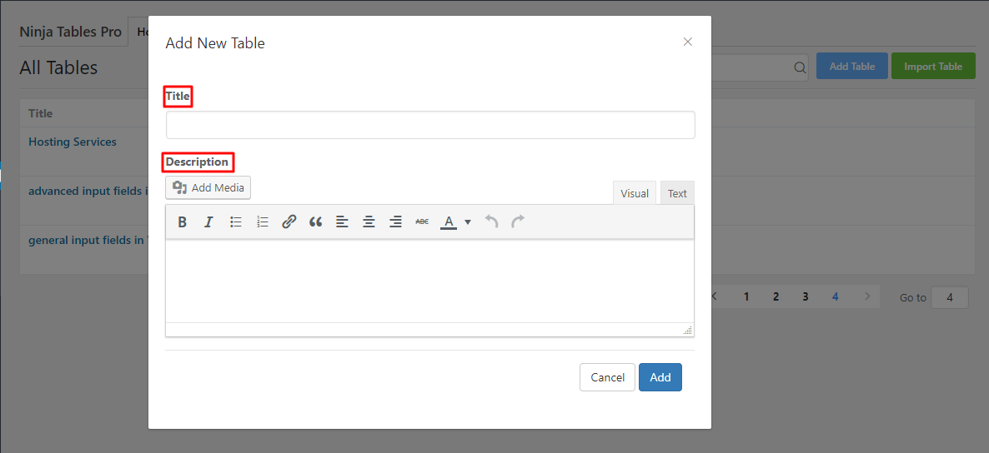Toggle strikethrough formatting
989x453 pixels.
pyautogui.click(x=422, y=222)
